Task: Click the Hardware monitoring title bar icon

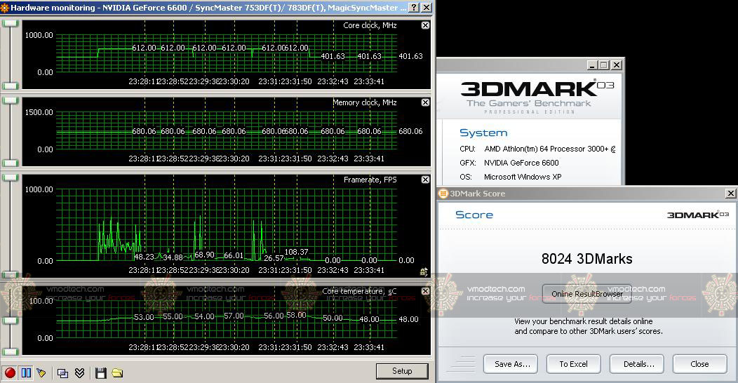Action: pyautogui.click(x=5, y=8)
